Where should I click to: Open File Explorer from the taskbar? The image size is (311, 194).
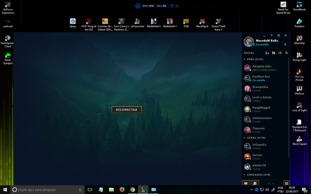tap(111, 190)
